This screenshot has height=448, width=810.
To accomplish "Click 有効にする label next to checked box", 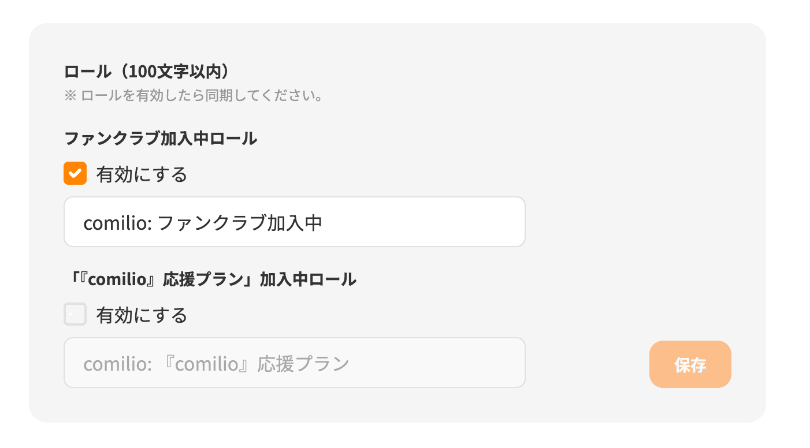I will click(140, 174).
